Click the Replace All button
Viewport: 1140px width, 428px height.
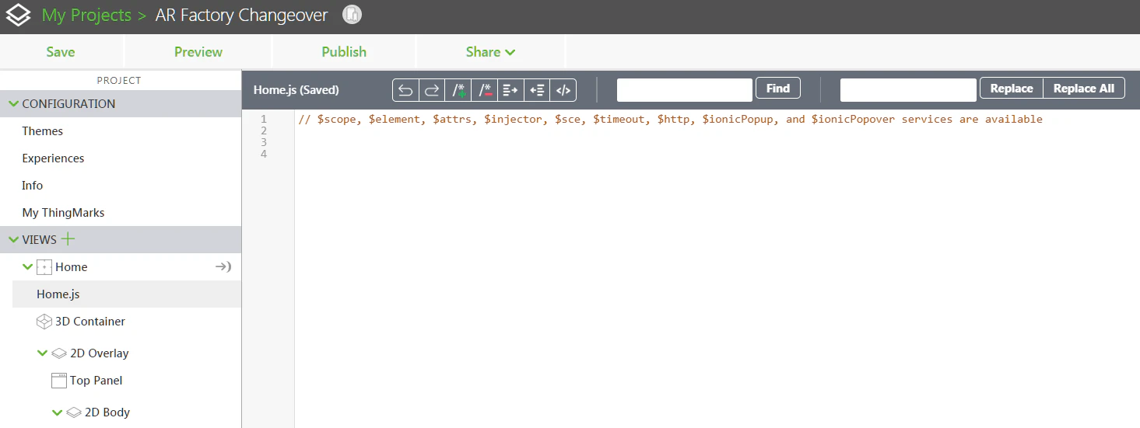pos(1084,89)
